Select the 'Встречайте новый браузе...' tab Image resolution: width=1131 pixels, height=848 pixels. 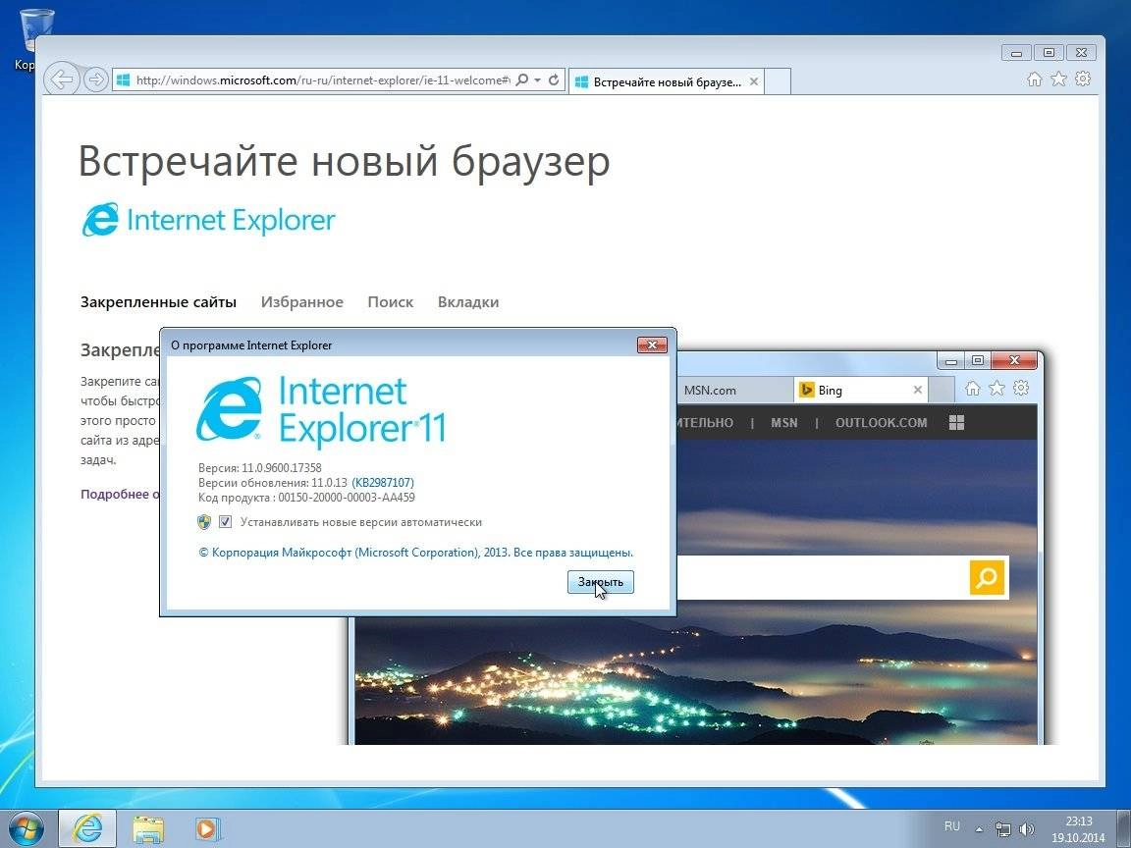[666, 82]
